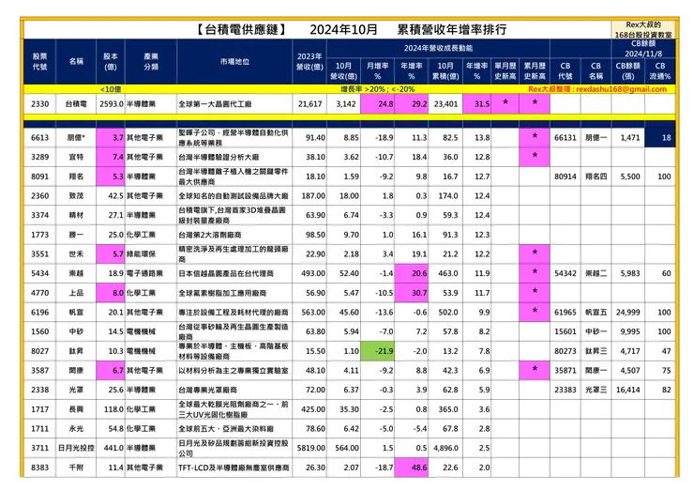Image resolution: width=694 pixels, height=491 pixels.
Task: Click the 台積電 name cell
Action: coord(76,103)
